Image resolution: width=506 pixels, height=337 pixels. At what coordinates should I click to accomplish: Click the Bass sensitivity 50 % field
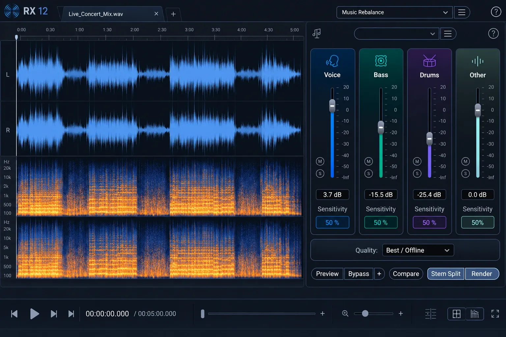[381, 222]
